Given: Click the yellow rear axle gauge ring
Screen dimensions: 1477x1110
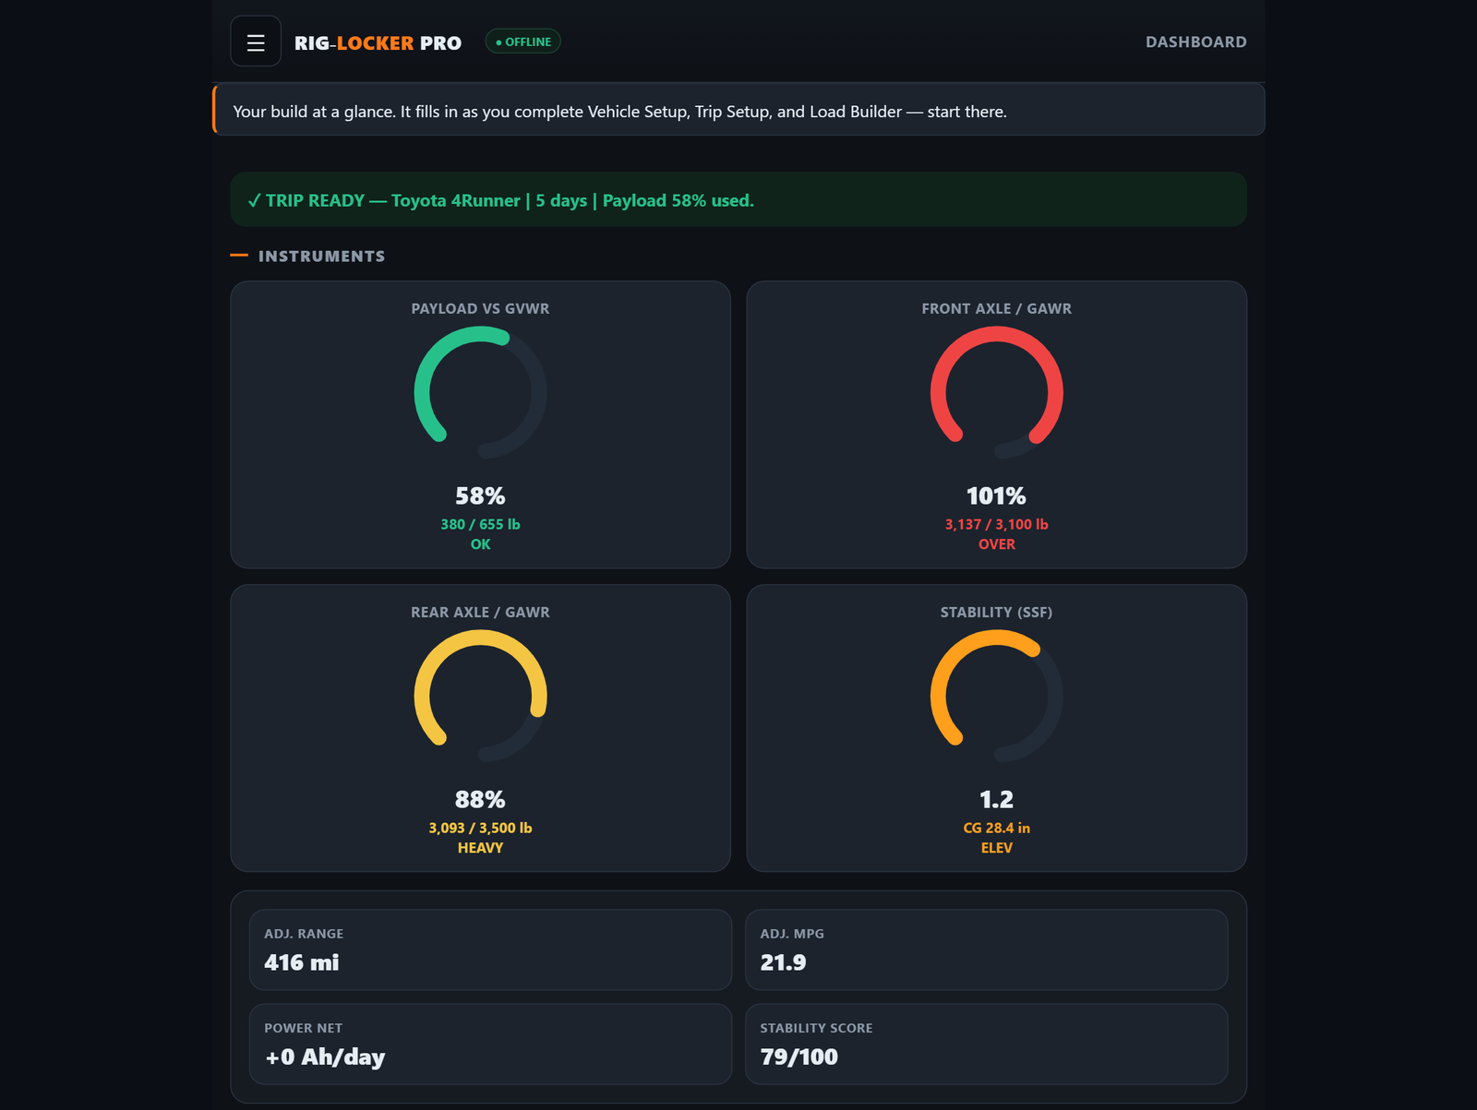Looking at the screenshot, I should tap(480, 696).
